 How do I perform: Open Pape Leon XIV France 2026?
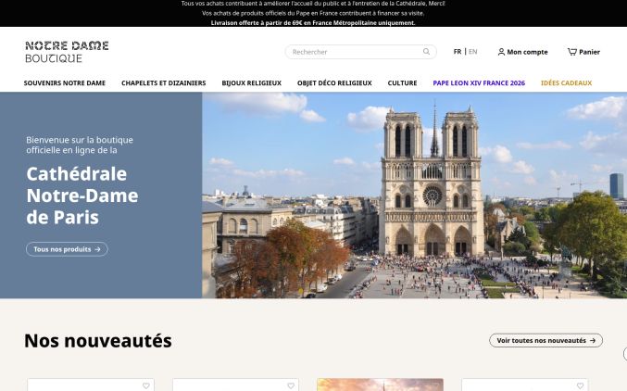pos(479,82)
